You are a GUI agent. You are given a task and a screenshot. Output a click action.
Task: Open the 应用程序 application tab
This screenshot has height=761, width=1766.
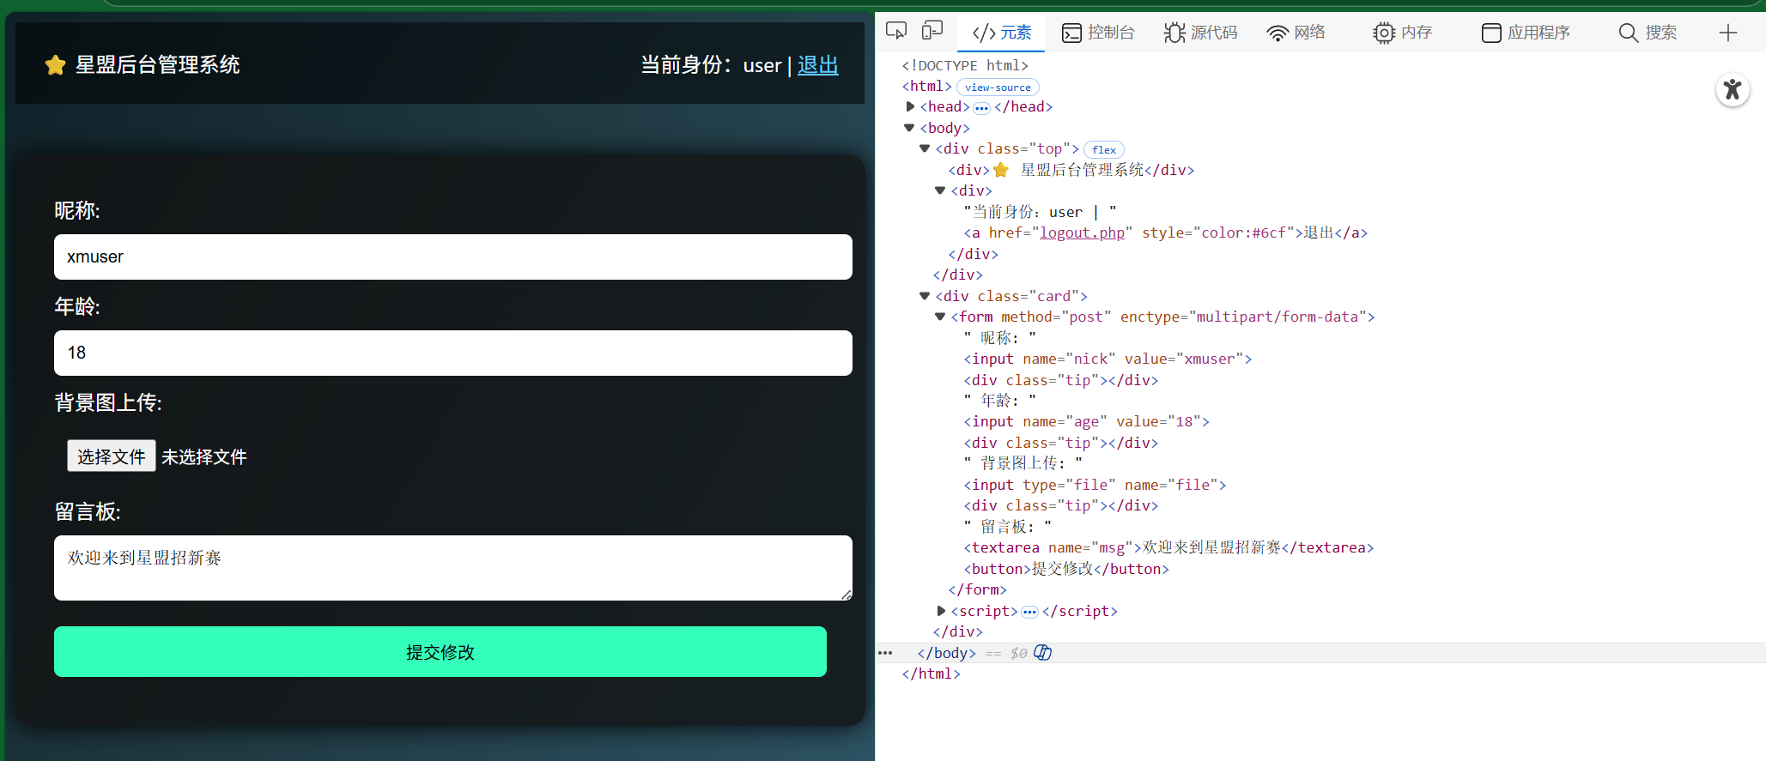(x=1526, y=33)
